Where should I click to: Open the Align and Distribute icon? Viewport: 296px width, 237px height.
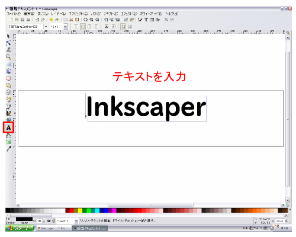157,20
